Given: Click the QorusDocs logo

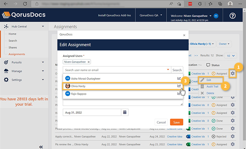Looking at the screenshot, I should [24, 16].
